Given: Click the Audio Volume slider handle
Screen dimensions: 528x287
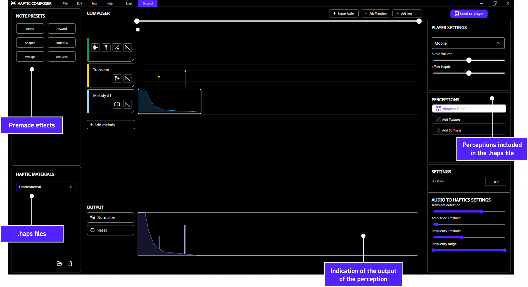Looking at the screenshot, I should click(469, 60).
